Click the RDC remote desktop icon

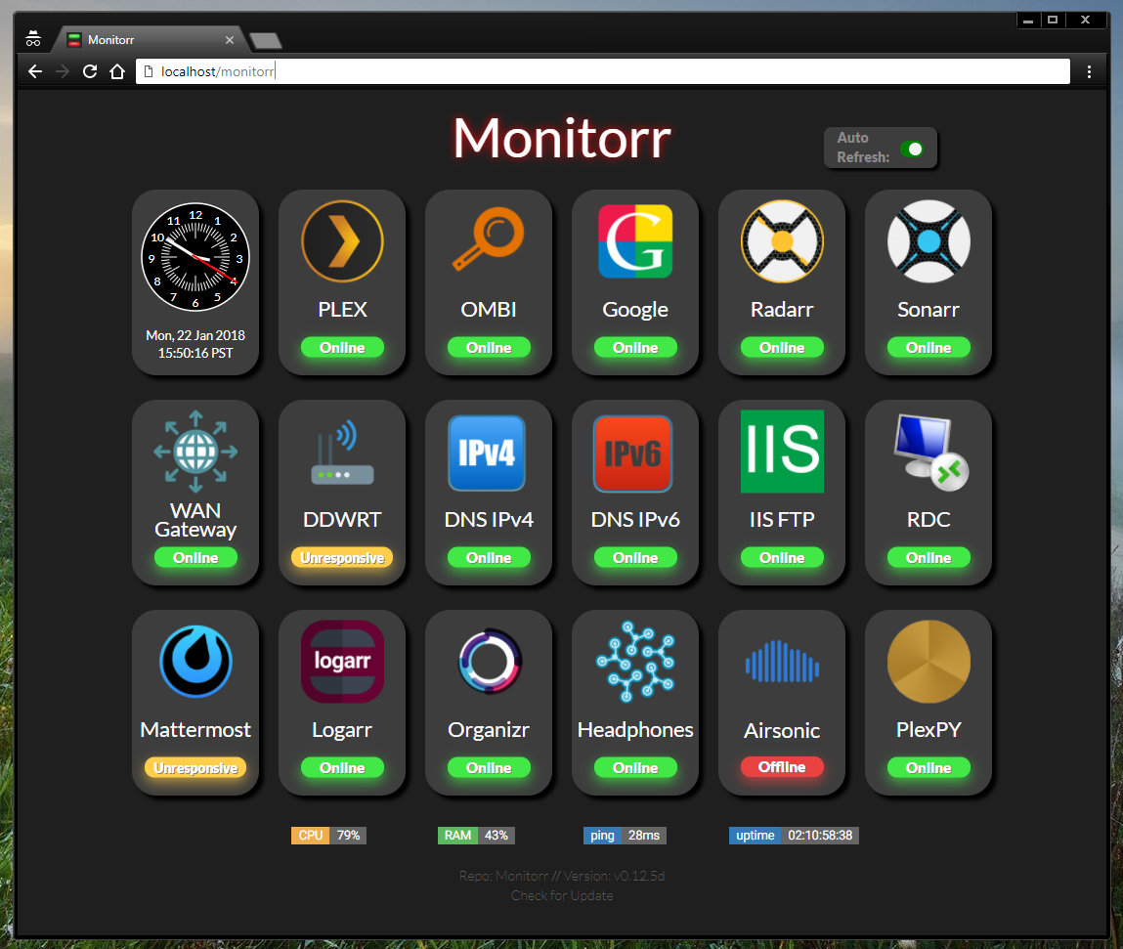click(931, 453)
